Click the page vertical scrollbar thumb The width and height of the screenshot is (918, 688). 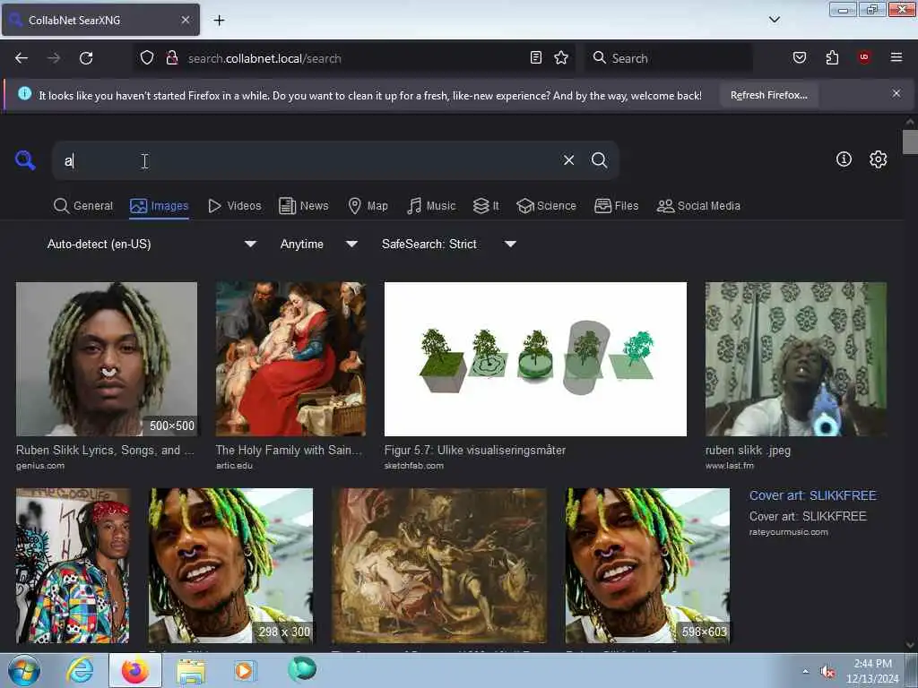tap(910, 142)
